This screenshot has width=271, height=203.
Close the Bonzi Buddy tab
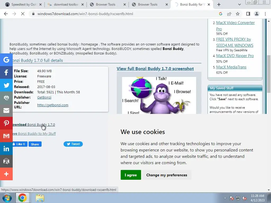coord(209,4)
